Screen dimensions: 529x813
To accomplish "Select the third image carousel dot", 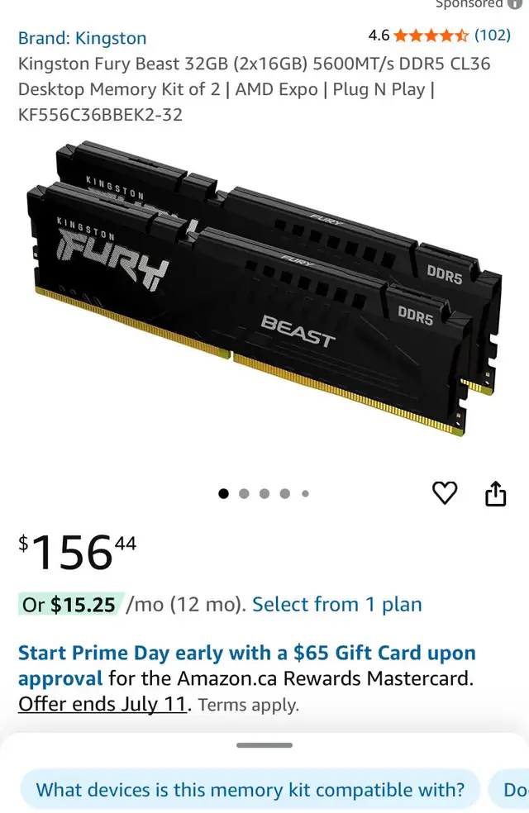I will [264, 493].
